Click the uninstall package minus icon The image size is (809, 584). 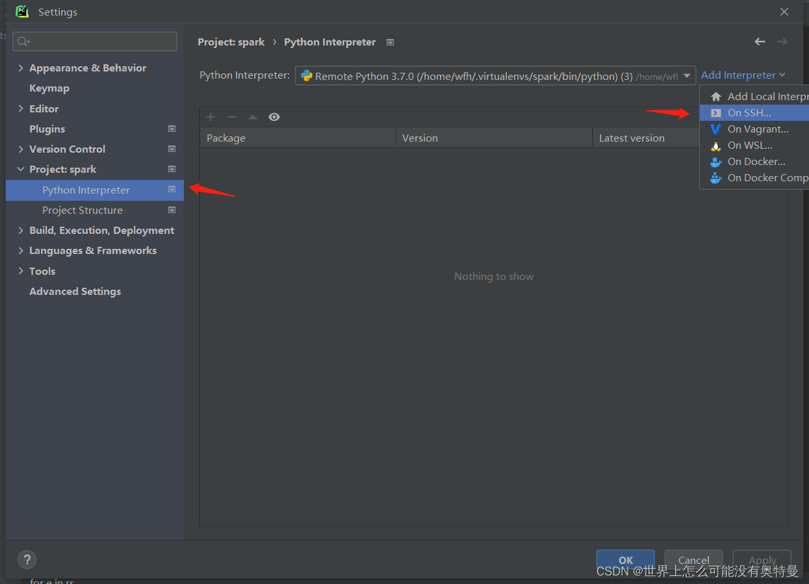click(232, 117)
